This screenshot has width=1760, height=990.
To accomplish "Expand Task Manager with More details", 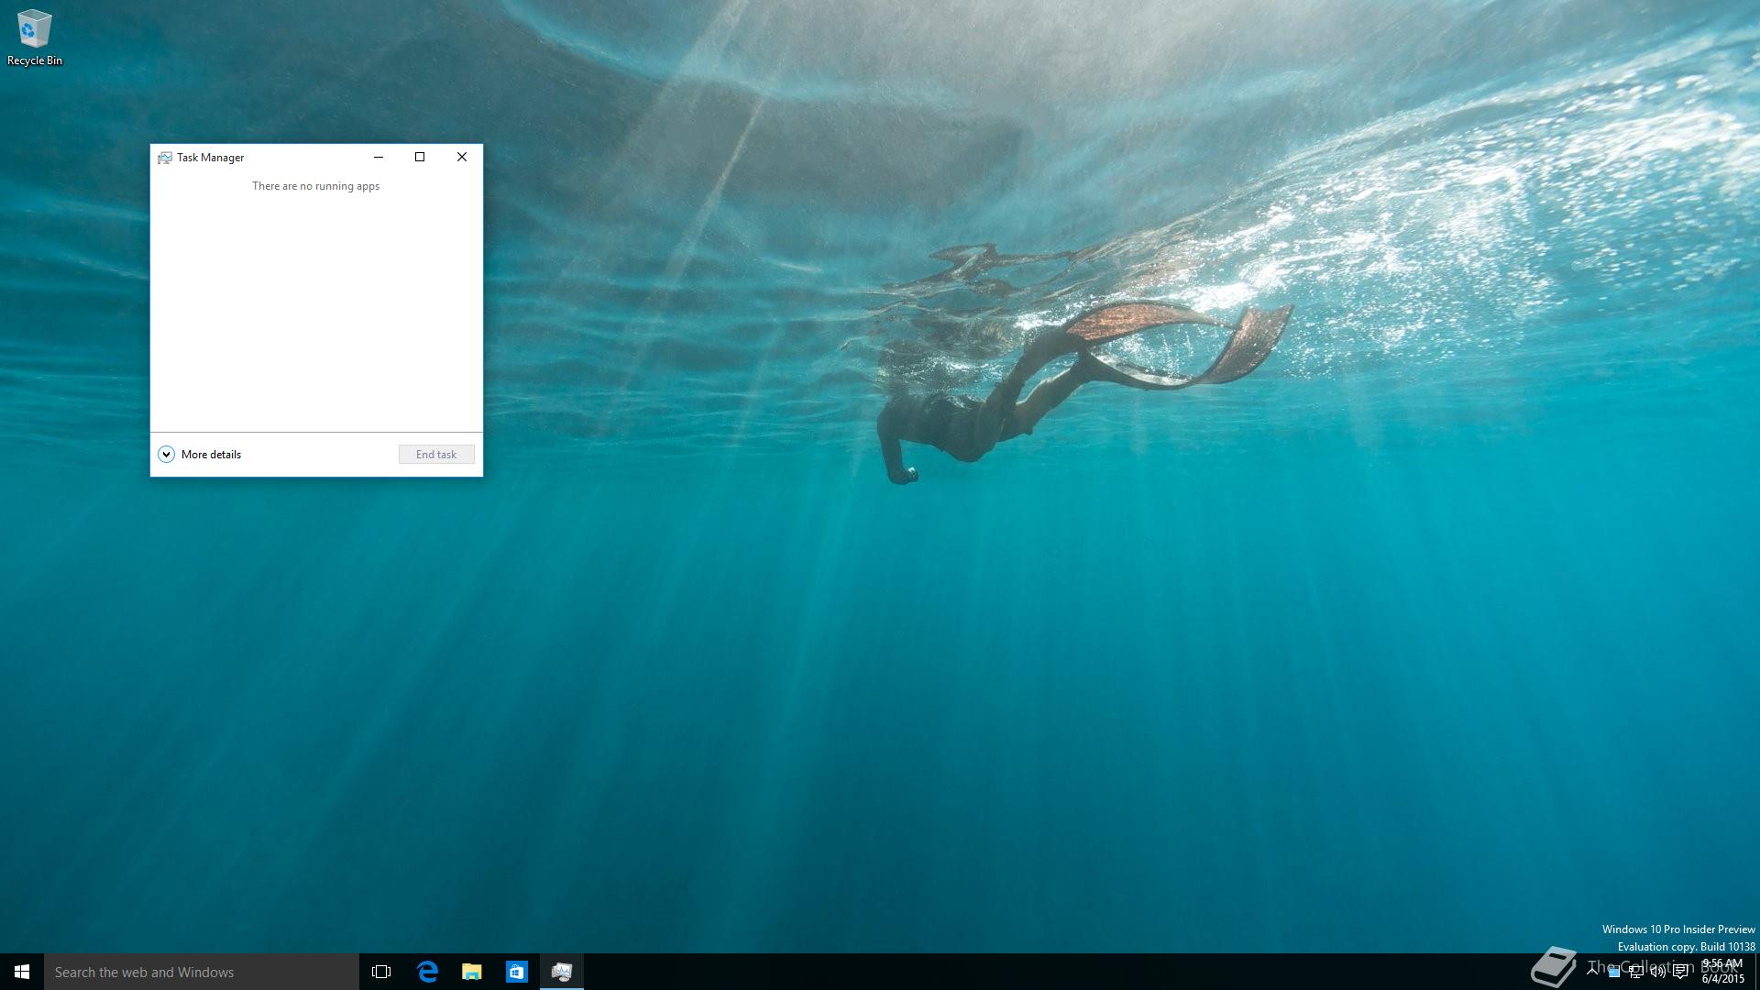I will click(200, 455).
